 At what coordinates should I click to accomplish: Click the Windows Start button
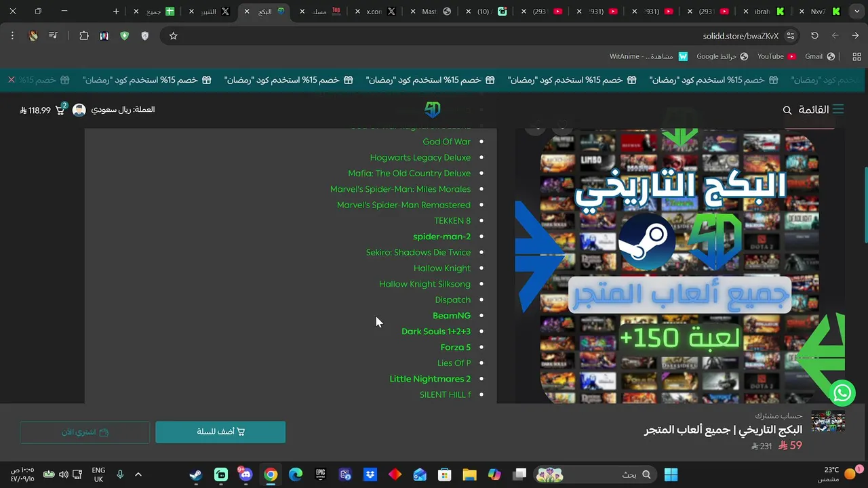pyautogui.click(x=671, y=474)
